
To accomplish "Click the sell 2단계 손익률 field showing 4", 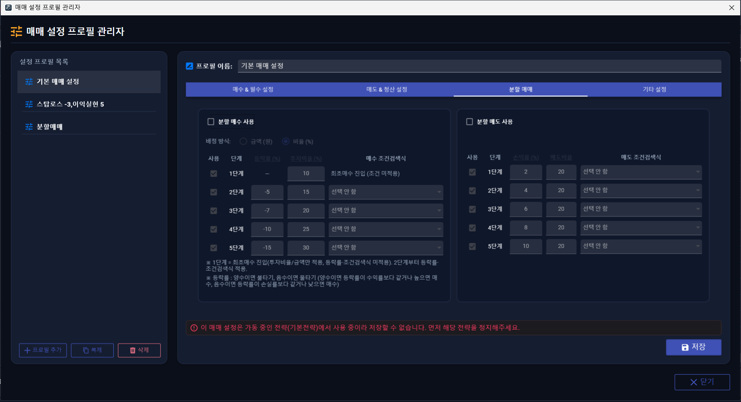I will pyautogui.click(x=526, y=190).
